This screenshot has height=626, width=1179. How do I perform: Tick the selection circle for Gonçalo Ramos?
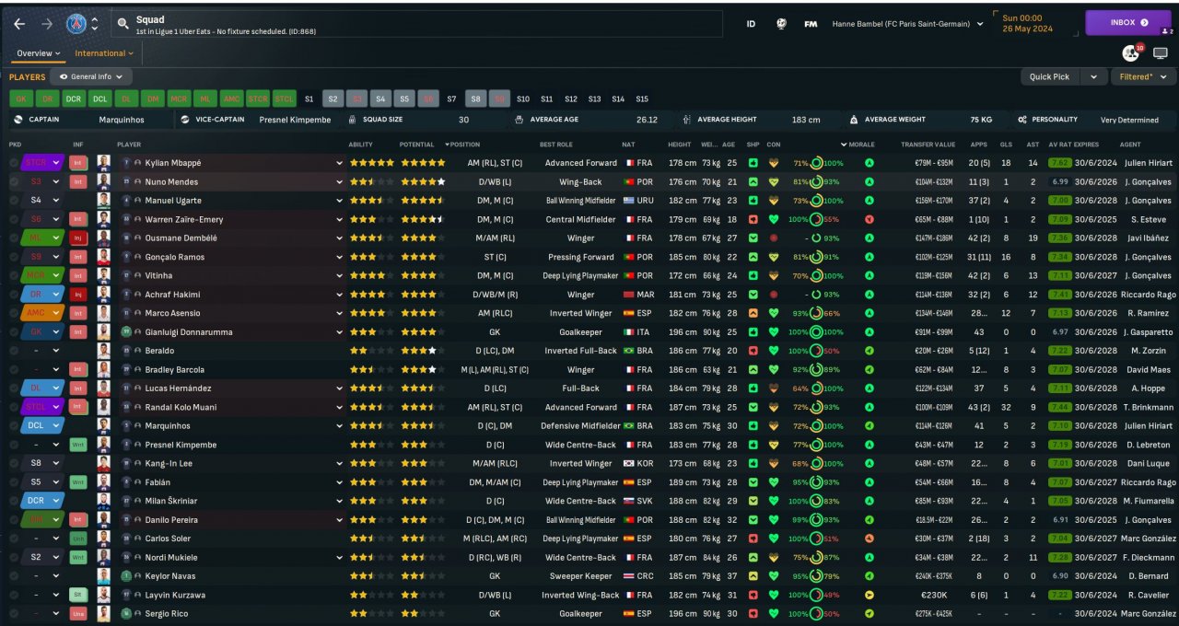tap(14, 257)
